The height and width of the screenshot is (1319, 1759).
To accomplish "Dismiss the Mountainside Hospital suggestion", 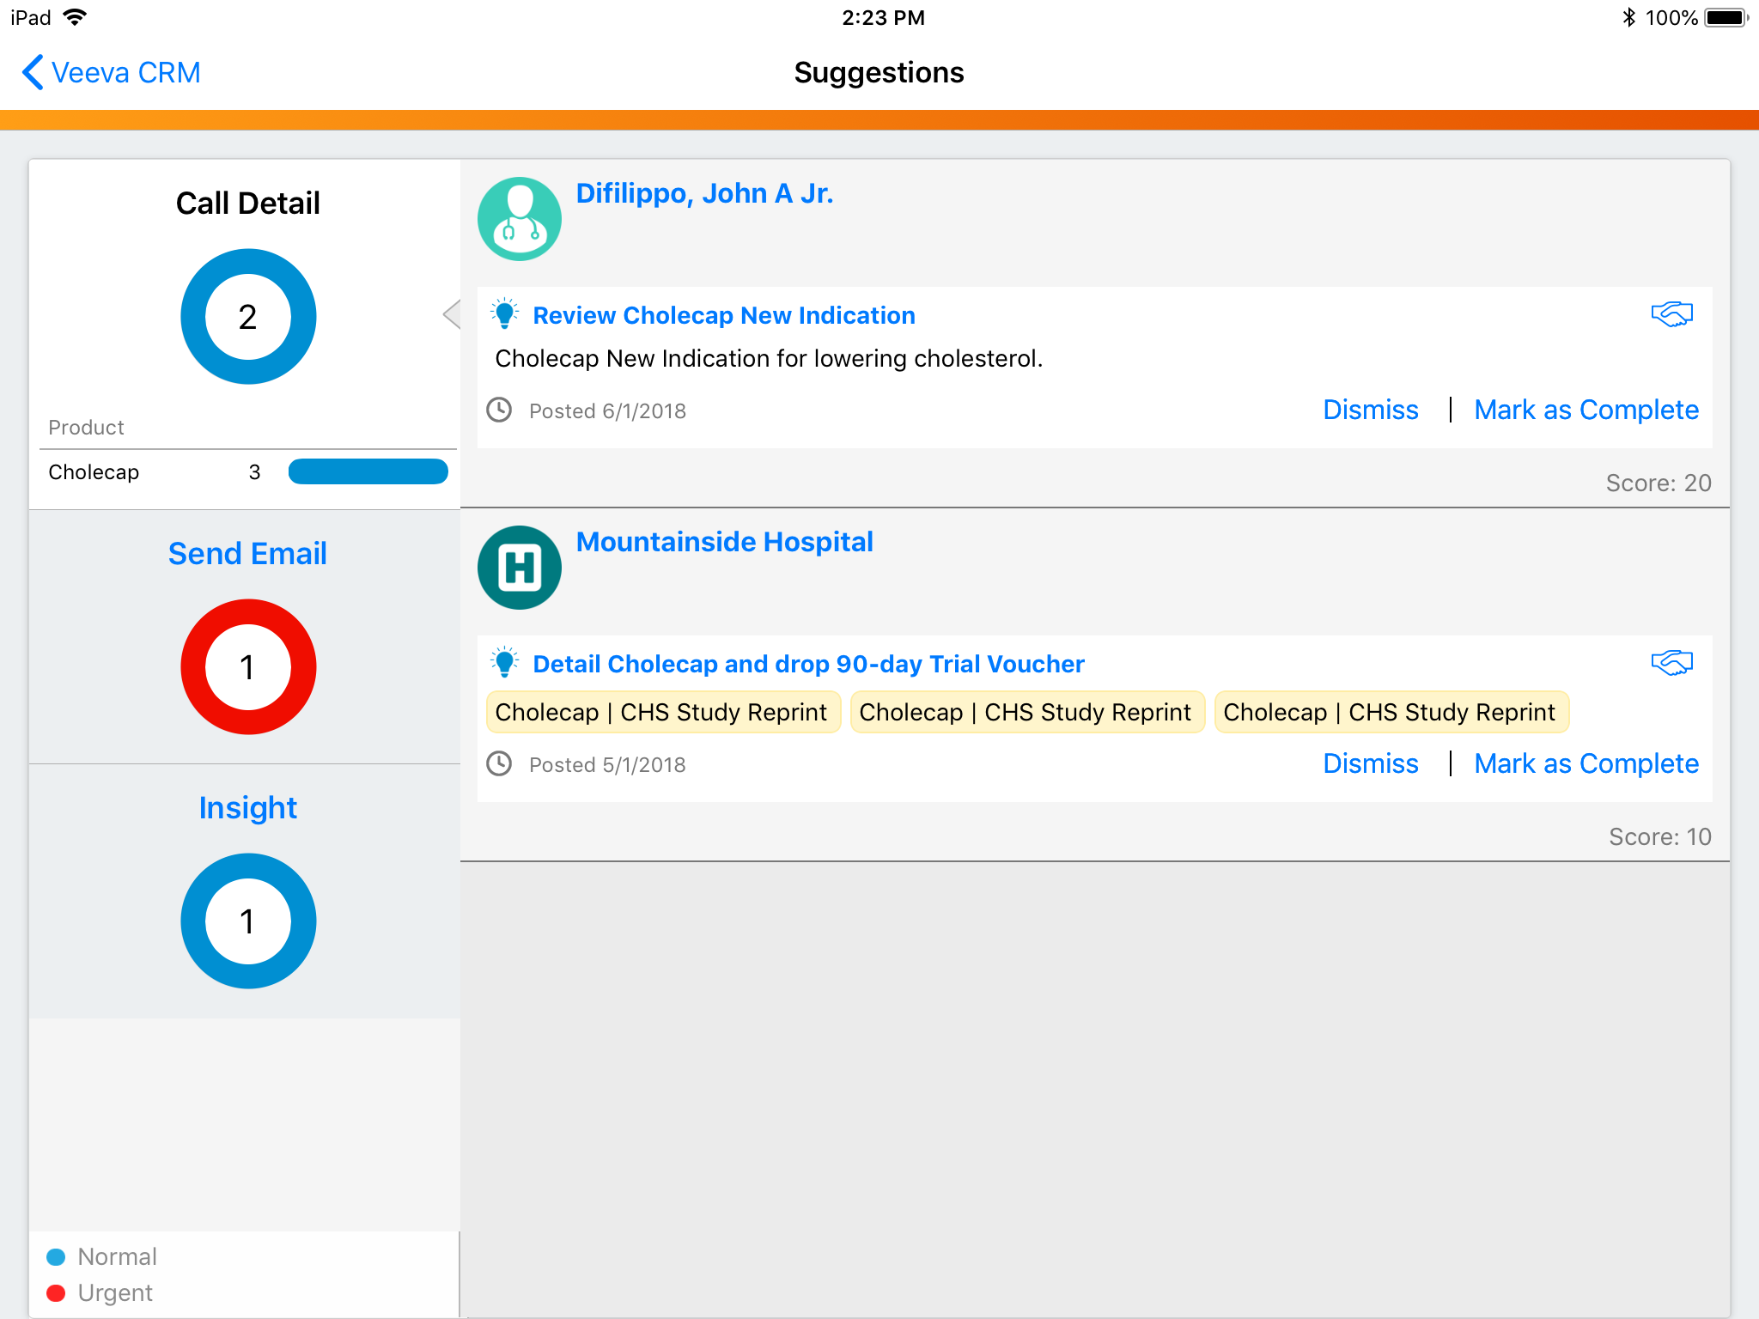I will pos(1370,764).
